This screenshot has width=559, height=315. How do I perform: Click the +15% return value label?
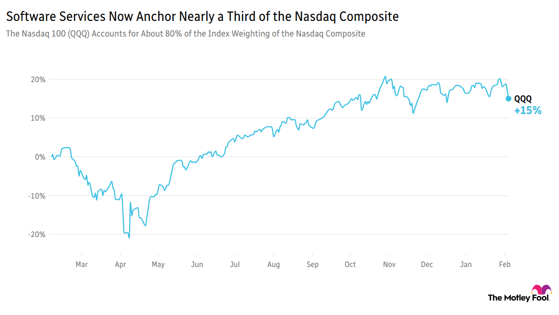click(x=528, y=111)
